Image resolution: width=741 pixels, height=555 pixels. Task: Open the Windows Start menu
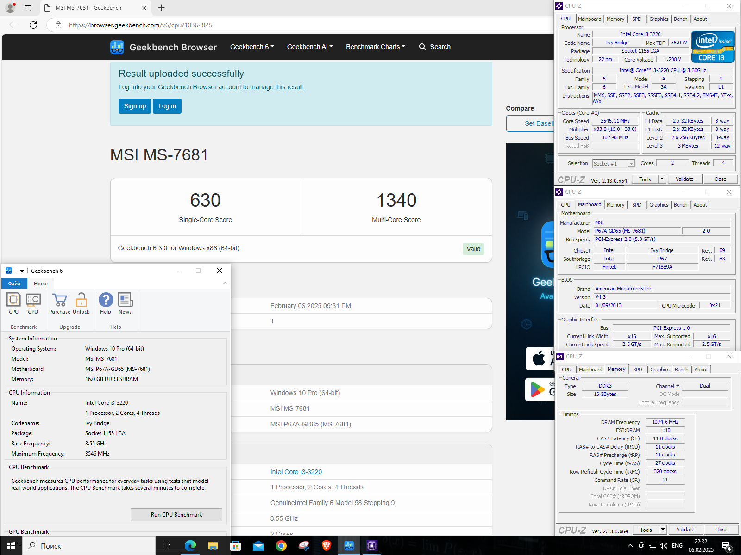pos(11,546)
